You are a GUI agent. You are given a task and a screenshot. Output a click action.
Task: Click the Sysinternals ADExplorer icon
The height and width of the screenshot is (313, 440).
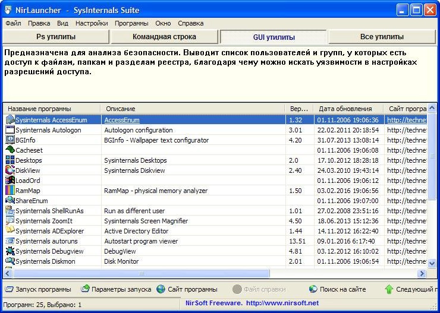(10, 230)
